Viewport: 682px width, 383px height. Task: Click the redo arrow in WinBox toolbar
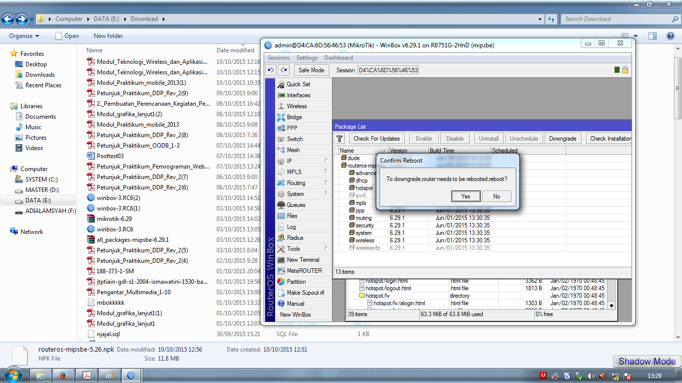(284, 70)
